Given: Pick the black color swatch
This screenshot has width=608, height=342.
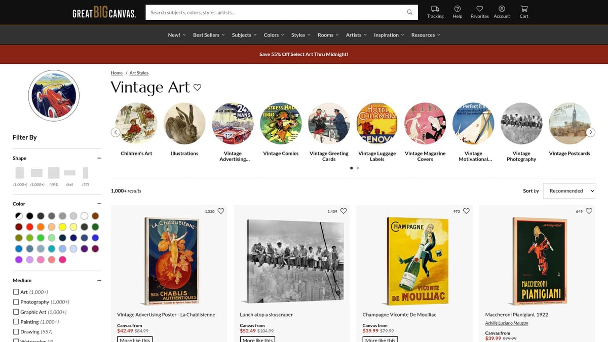Looking at the screenshot, I should pyautogui.click(x=30, y=216).
